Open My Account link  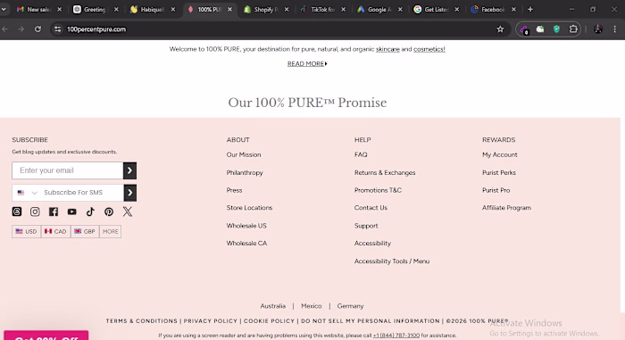point(500,154)
